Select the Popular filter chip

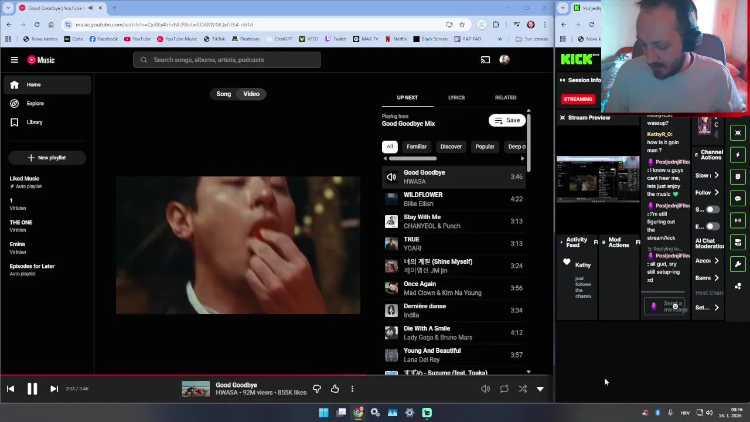[485, 147]
